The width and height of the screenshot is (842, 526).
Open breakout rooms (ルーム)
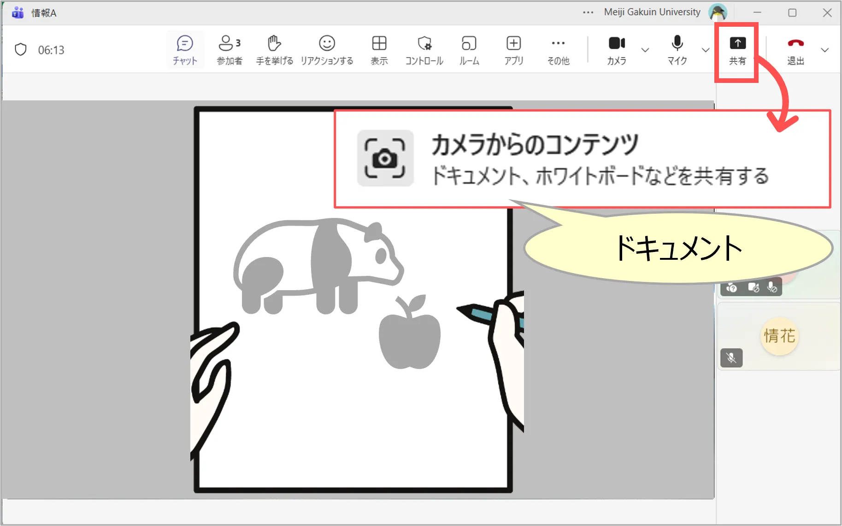(x=469, y=50)
